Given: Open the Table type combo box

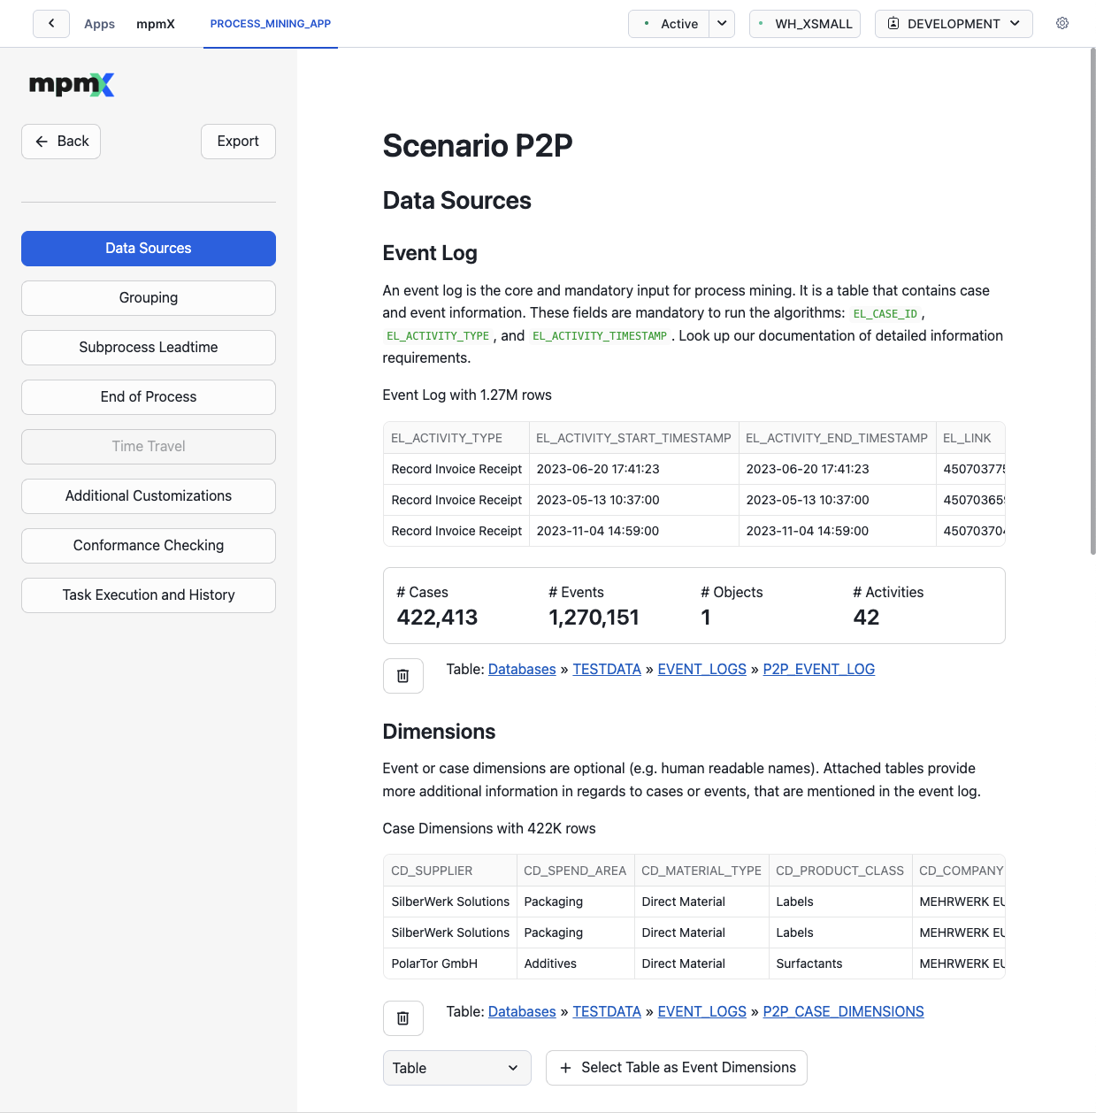Looking at the screenshot, I should pos(456,1068).
